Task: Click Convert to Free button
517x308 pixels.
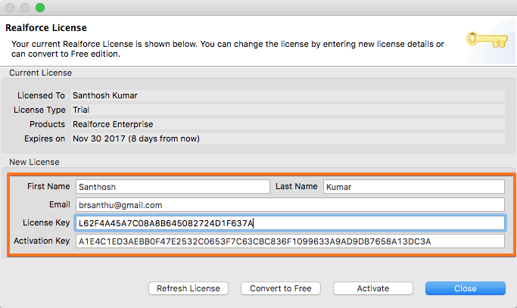Action: point(281,288)
